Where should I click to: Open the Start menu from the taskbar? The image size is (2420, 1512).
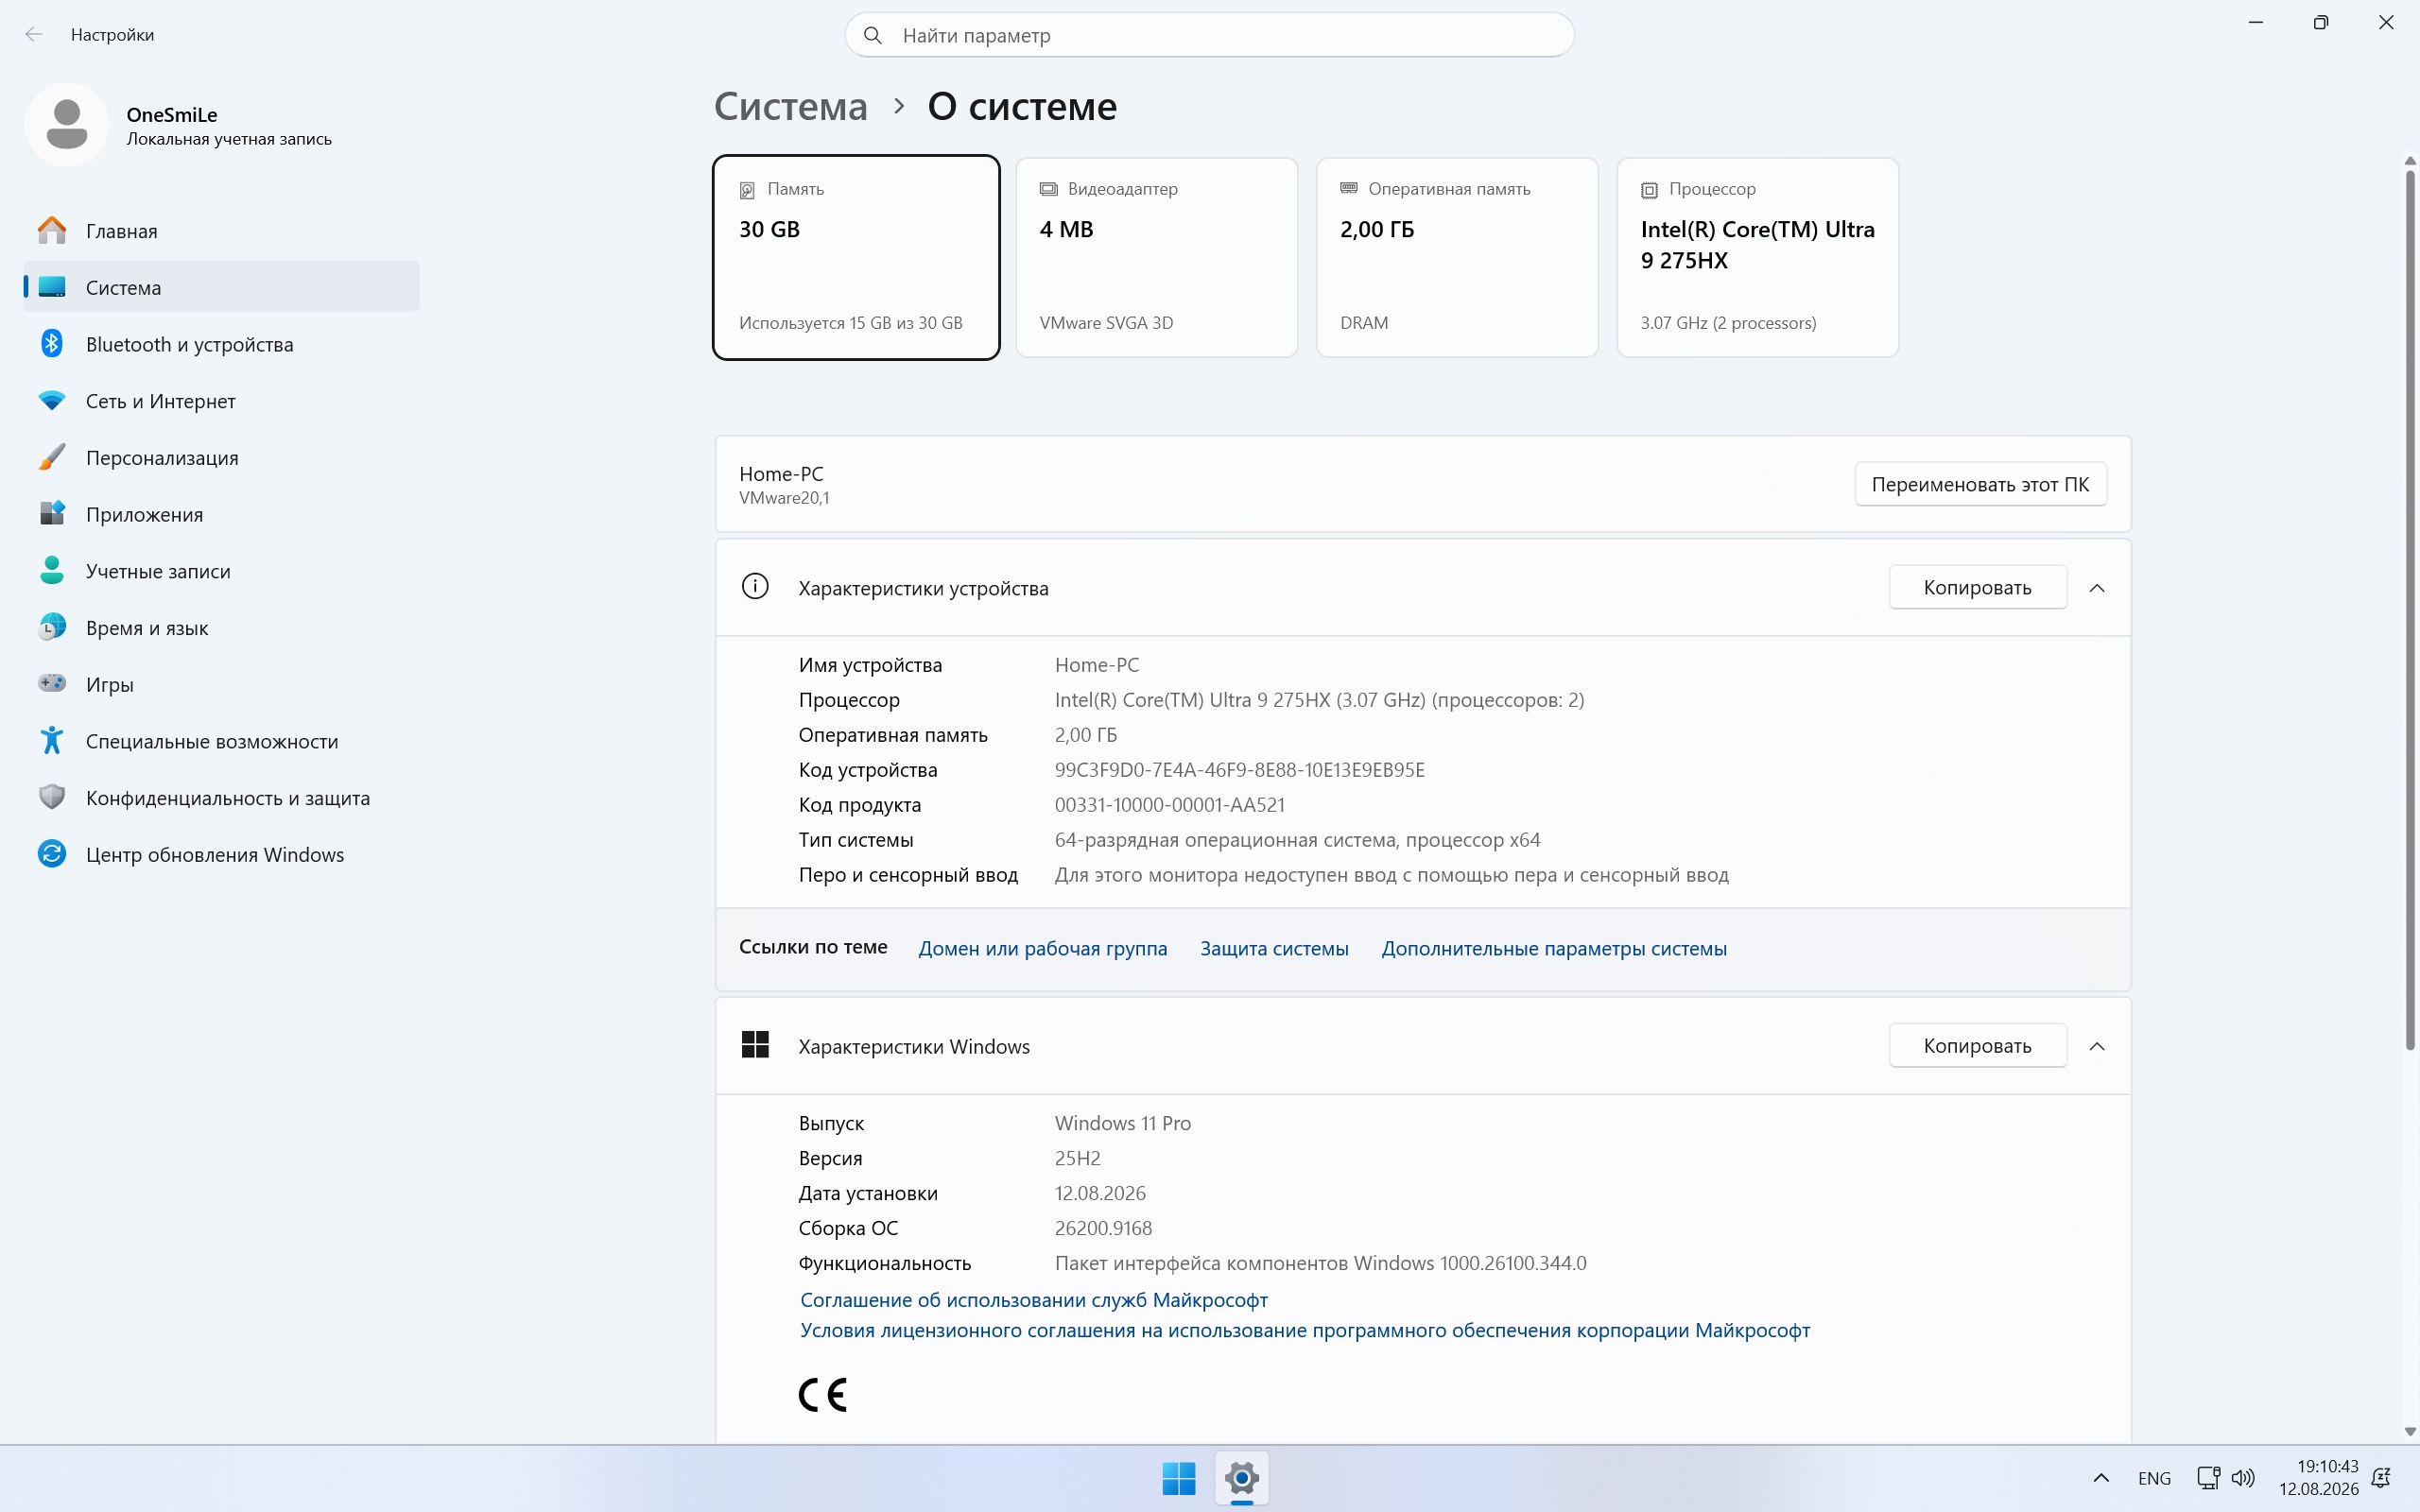click(x=1179, y=1478)
